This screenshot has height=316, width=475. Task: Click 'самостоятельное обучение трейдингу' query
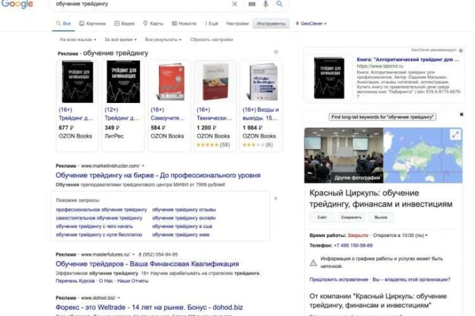(98, 218)
